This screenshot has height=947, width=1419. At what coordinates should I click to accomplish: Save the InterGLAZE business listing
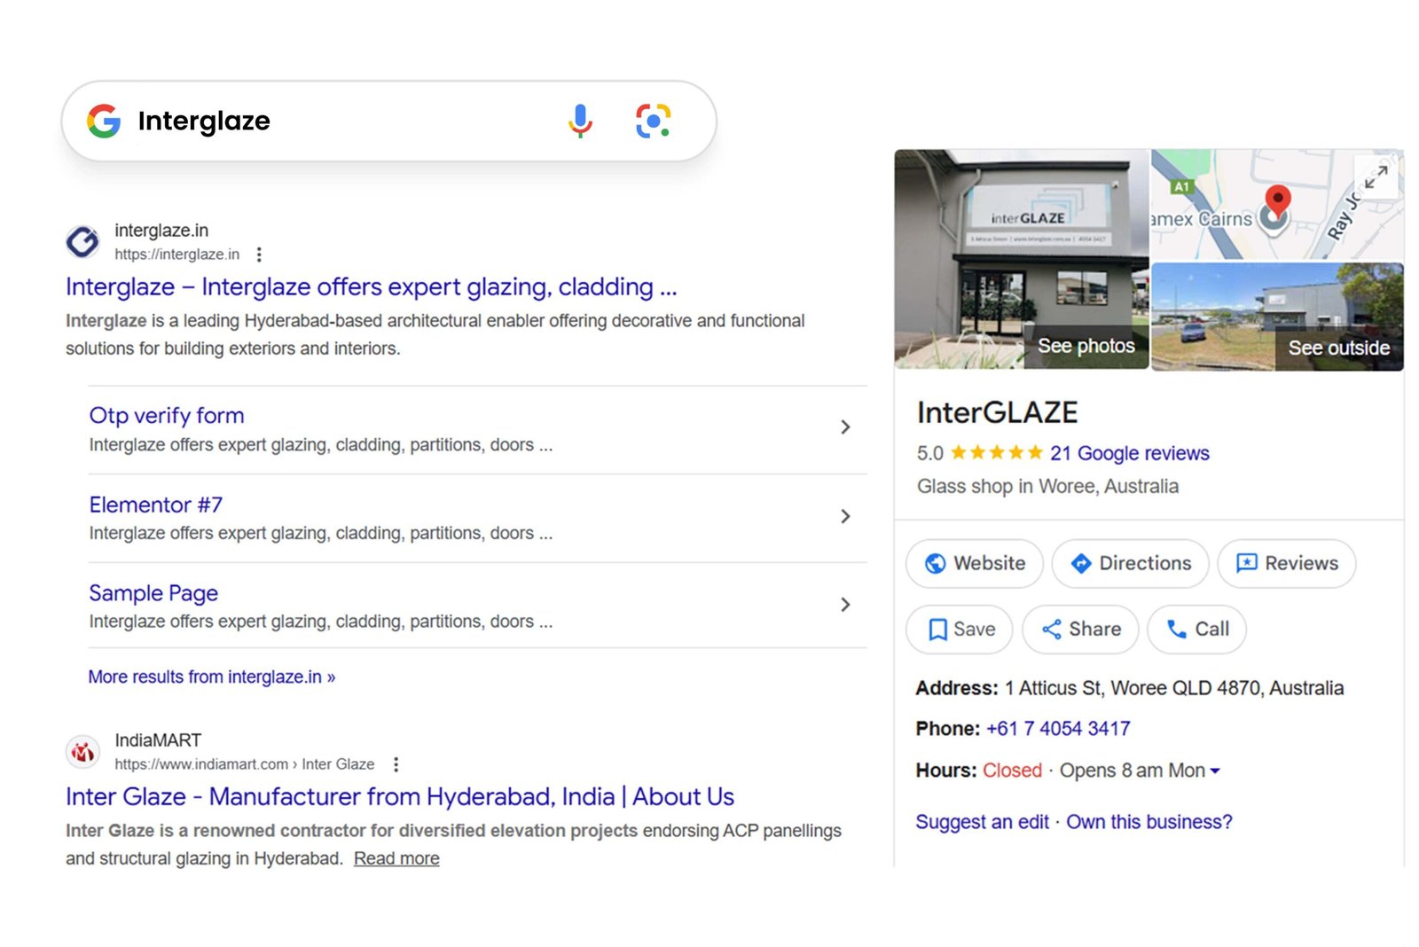960,630
